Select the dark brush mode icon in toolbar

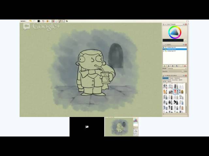(60, 21)
